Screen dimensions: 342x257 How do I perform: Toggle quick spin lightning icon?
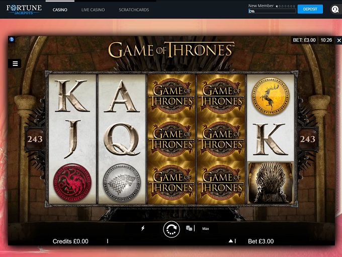pos(143,228)
